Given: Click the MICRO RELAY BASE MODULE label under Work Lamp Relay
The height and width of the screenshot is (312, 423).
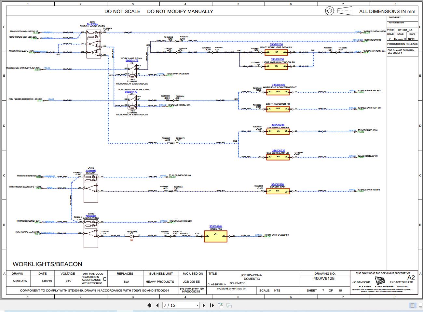Looking at the screenshot, I should [132, 84].
